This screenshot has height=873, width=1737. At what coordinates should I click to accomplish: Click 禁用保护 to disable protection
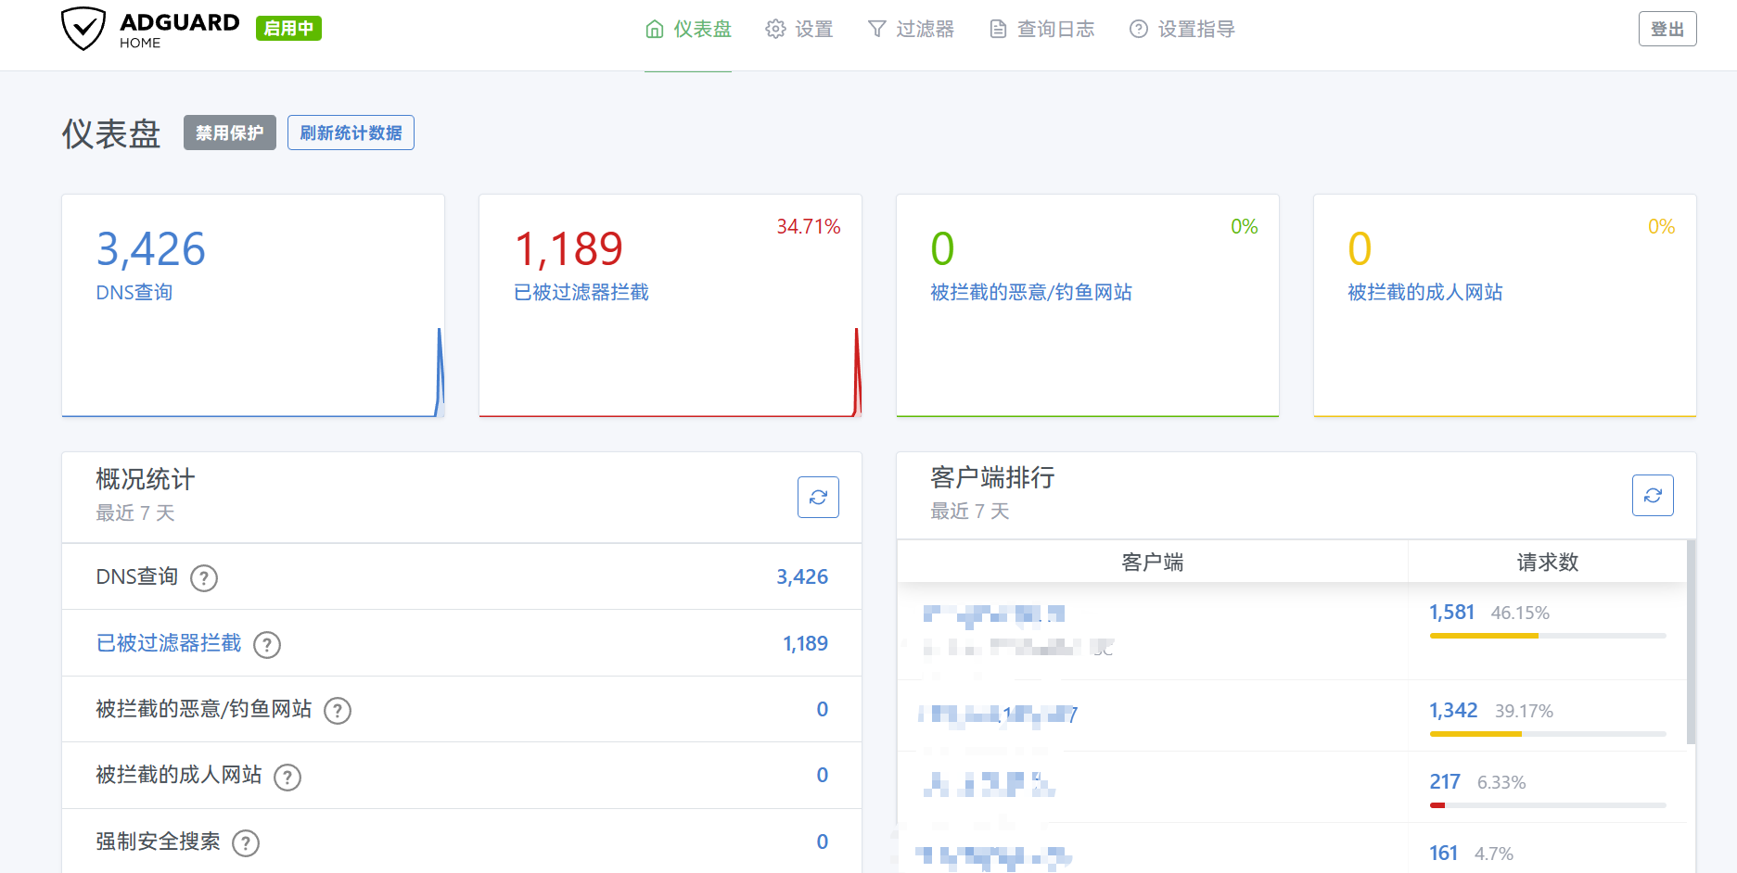pos(230,133)
